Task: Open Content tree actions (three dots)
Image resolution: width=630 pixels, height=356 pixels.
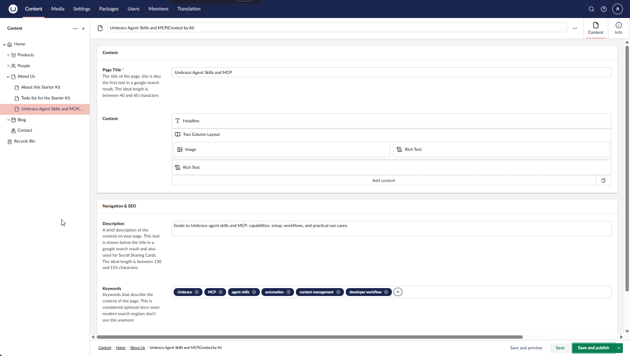Action: pyautogui.click(x=75, y=29)
